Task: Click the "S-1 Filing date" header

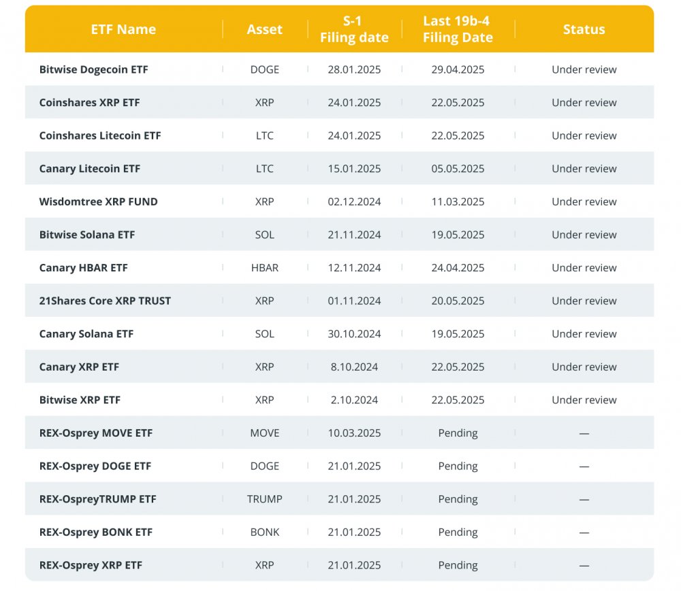Action: point(354,29)
